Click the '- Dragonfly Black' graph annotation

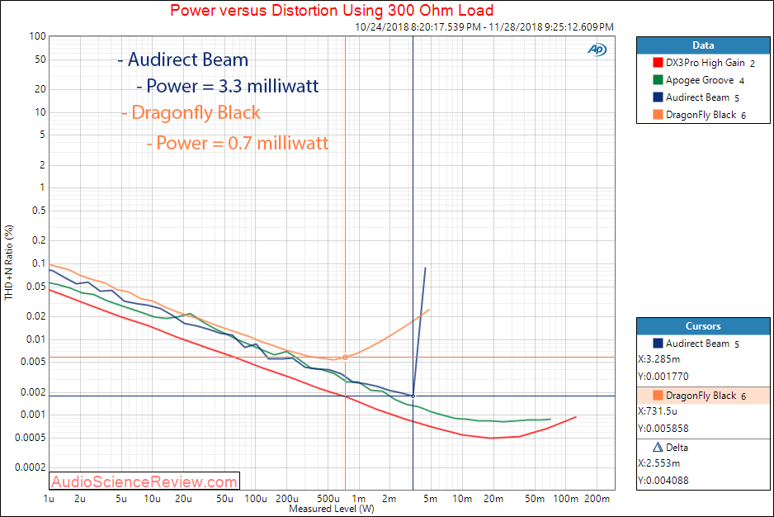[191, 112]
